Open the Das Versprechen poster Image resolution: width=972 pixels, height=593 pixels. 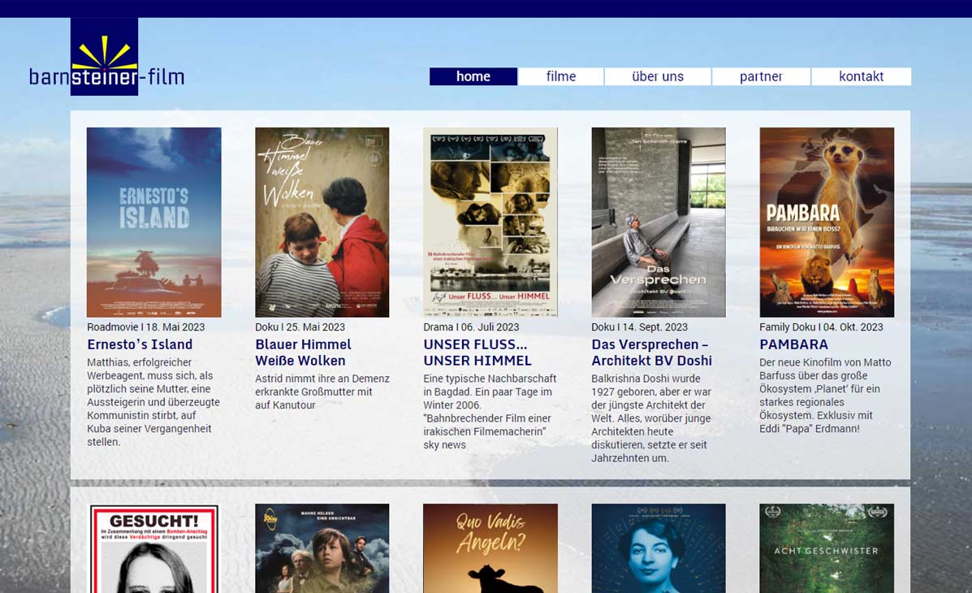coord(659,222)
